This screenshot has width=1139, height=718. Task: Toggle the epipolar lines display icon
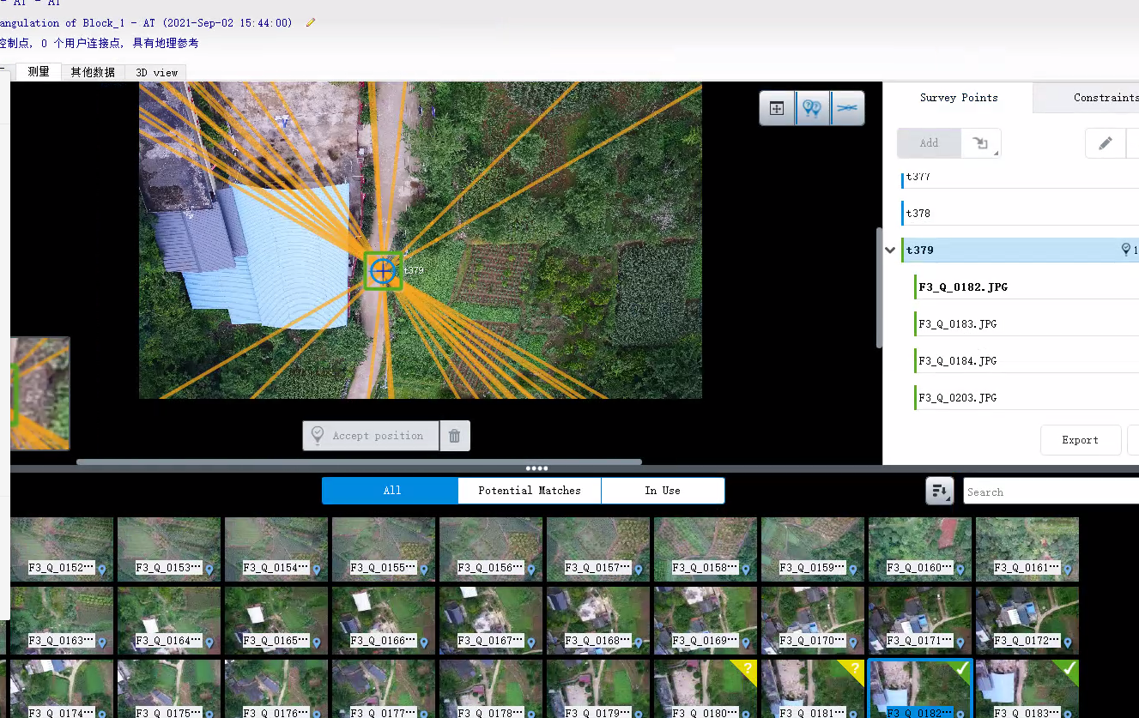[847, 109]
